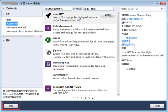Click the help question mark button

coord(157,3)
